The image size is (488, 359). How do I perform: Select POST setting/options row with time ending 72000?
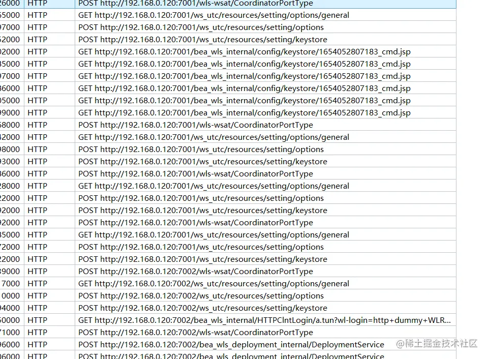(x=228, y=247)
